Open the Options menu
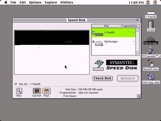Screen dimensions: 161x121 (x=35, y=2)
